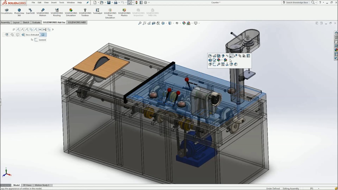Switch to the SOLIDWORKS MBD tab
Viewport: 338px width, 190px height.
[x=77, y=22]
